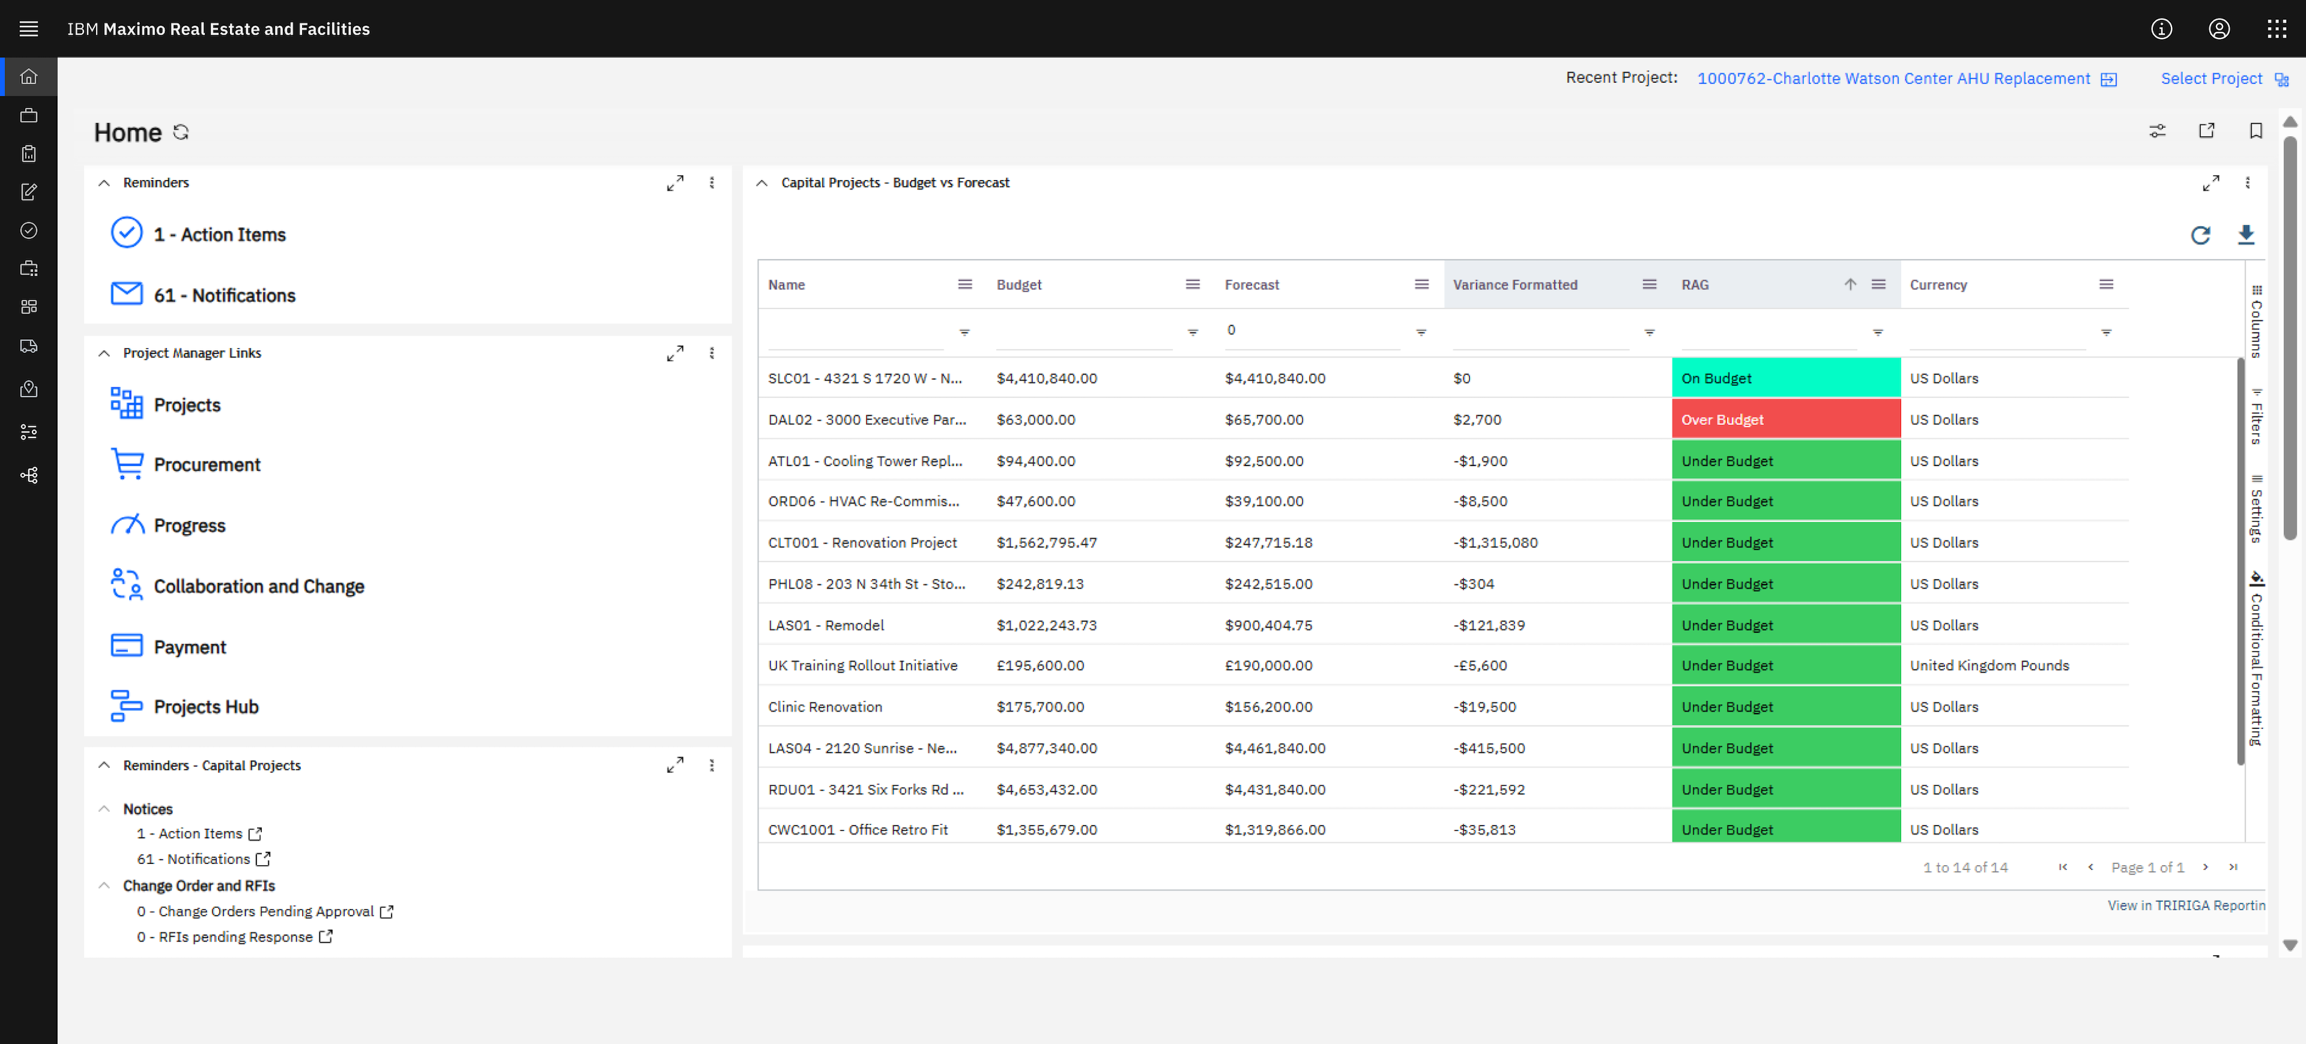Refresh the Capital Projects table
This screenshot has height=1044, width=2306.
coord(2199,235)
